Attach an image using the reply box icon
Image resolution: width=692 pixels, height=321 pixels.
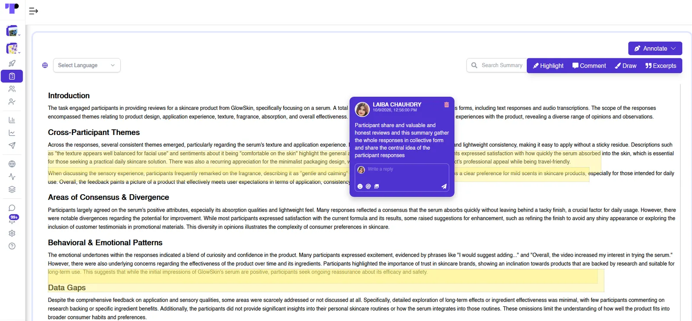tap(377, 186)
